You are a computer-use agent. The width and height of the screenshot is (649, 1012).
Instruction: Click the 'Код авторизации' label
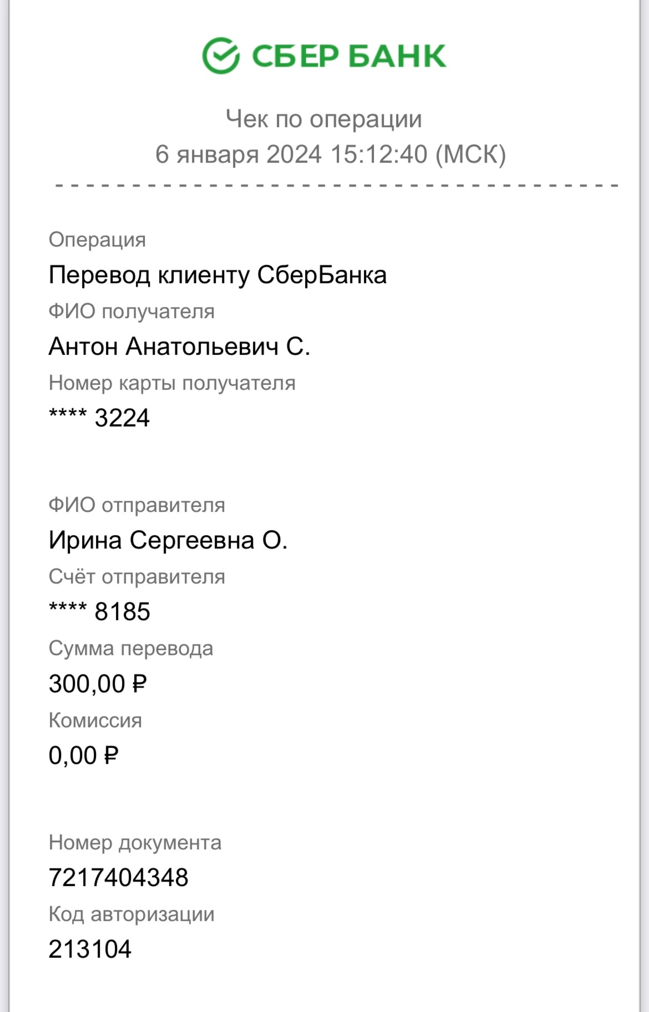(131, 914)
